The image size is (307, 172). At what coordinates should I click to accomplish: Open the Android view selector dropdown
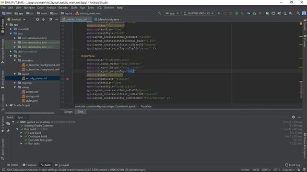(16, 20)
